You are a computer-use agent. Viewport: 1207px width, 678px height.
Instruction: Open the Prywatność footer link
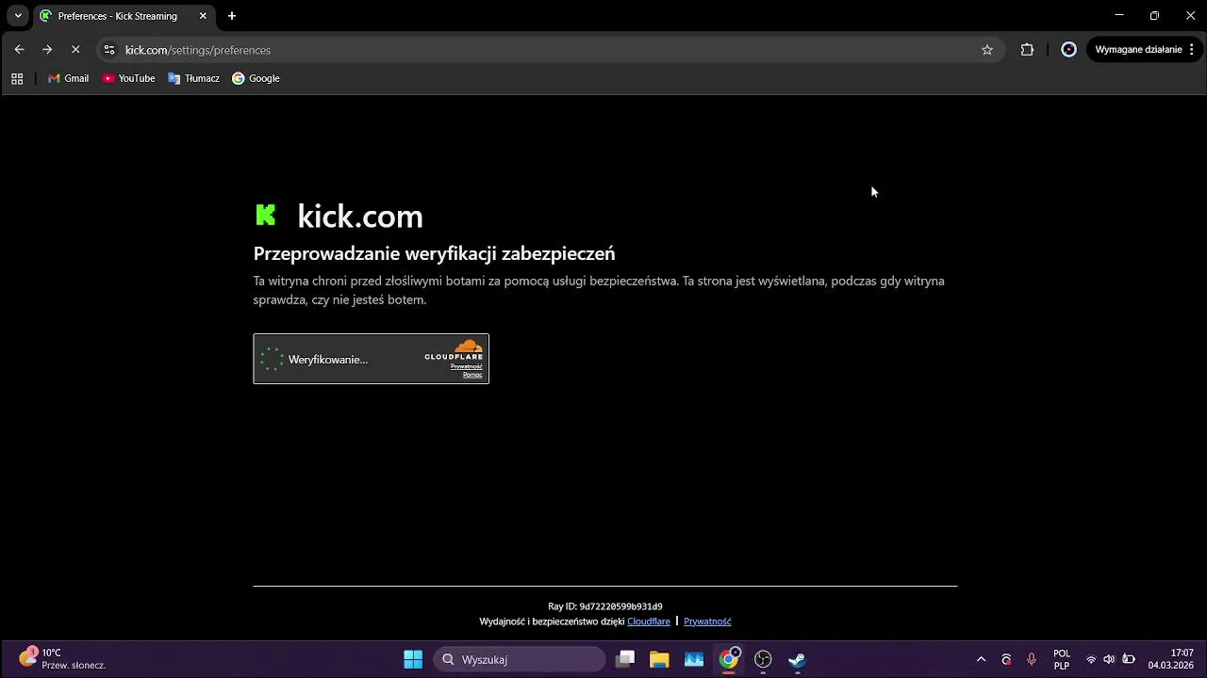pos(707,621)
